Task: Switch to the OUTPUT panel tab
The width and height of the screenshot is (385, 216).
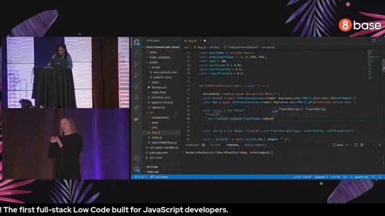Action: [215, 145]
